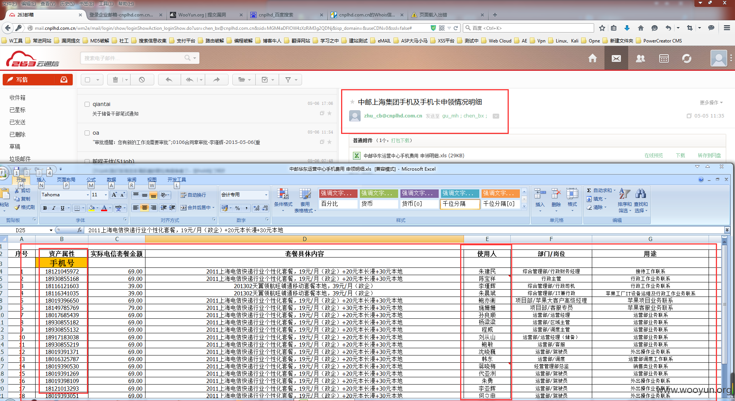Screen dimensions: 735x401
Task: Click the reply arrow in mail toolbar
Action: [x=169, y=80]
